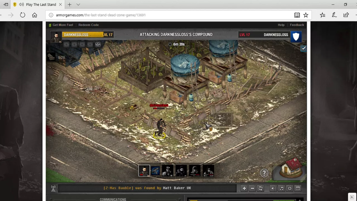The image size is (357, 201).
Task: Click the attacker's player portrait
Action: click(56, 37)
